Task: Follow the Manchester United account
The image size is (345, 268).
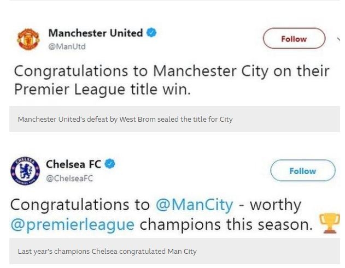Action: click(294, 39)
